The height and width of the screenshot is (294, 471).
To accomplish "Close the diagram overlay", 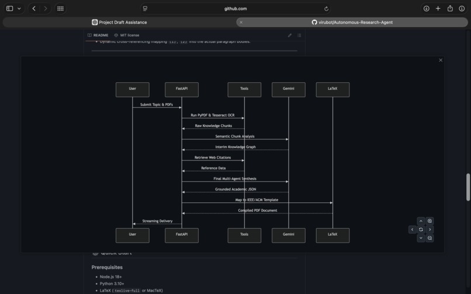I will (441, 60).
